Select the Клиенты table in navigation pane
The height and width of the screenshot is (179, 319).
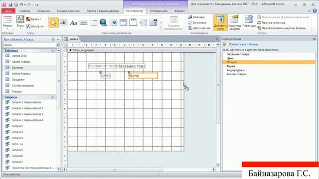pos(30,68)
